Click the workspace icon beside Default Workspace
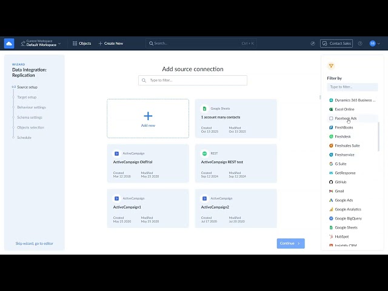 (23, 44)
